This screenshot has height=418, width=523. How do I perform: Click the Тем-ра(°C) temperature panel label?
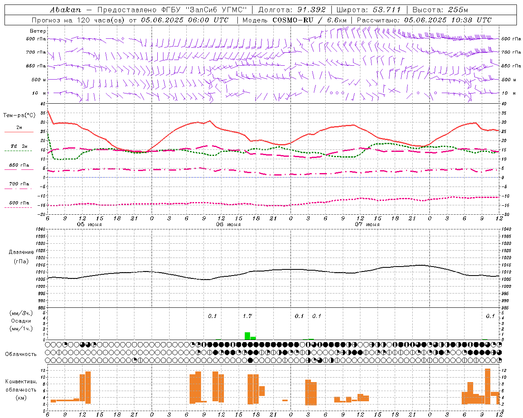[19, 116]
